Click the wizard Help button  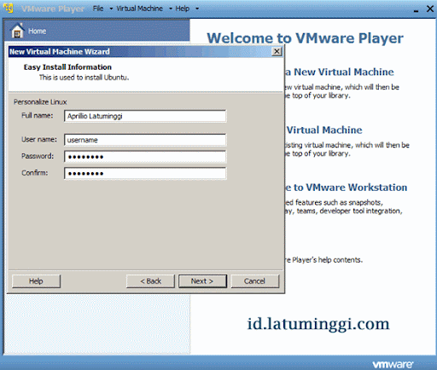[x=36, y=281]
